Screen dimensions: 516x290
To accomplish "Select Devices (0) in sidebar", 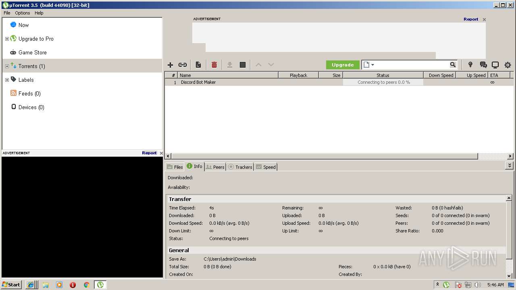I will point(31,107).
